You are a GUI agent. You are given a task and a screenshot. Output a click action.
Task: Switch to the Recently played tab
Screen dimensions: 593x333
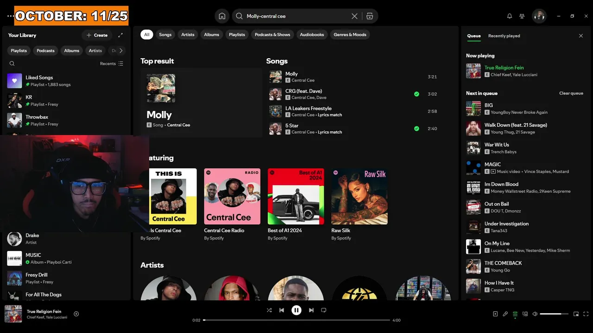(504, 36)
